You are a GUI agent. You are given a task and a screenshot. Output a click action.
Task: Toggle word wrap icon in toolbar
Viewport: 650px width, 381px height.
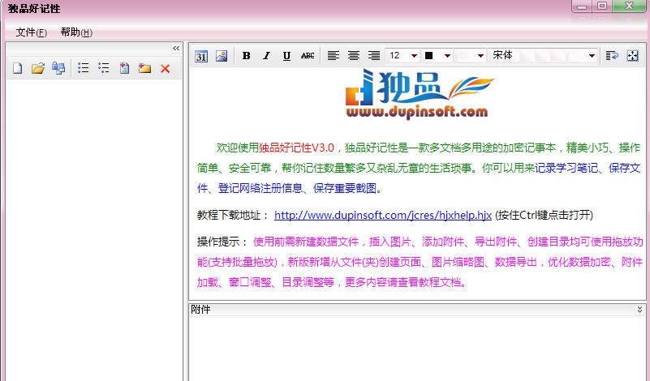(x=612, y=55)
